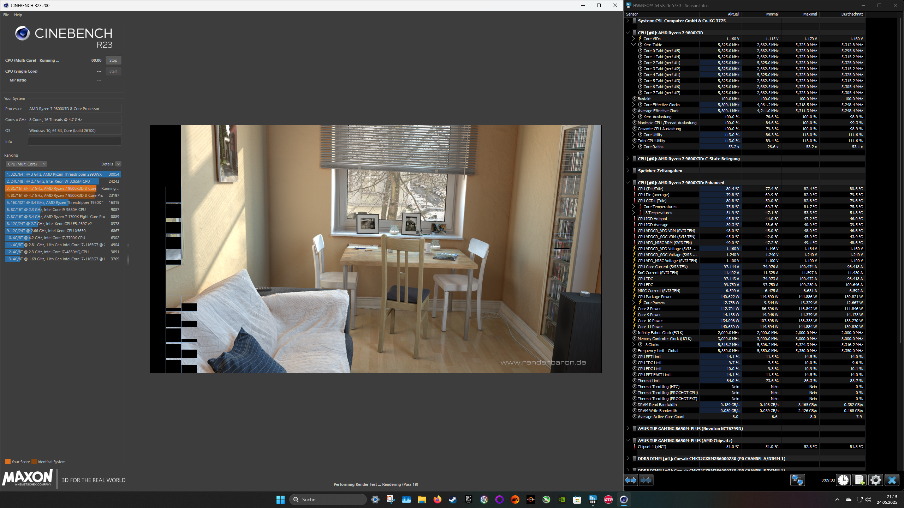The height and width of the screenshot is (508, 904).
Task: Click the Info input field
Action: pyautogui.click(x=75, y=141)
